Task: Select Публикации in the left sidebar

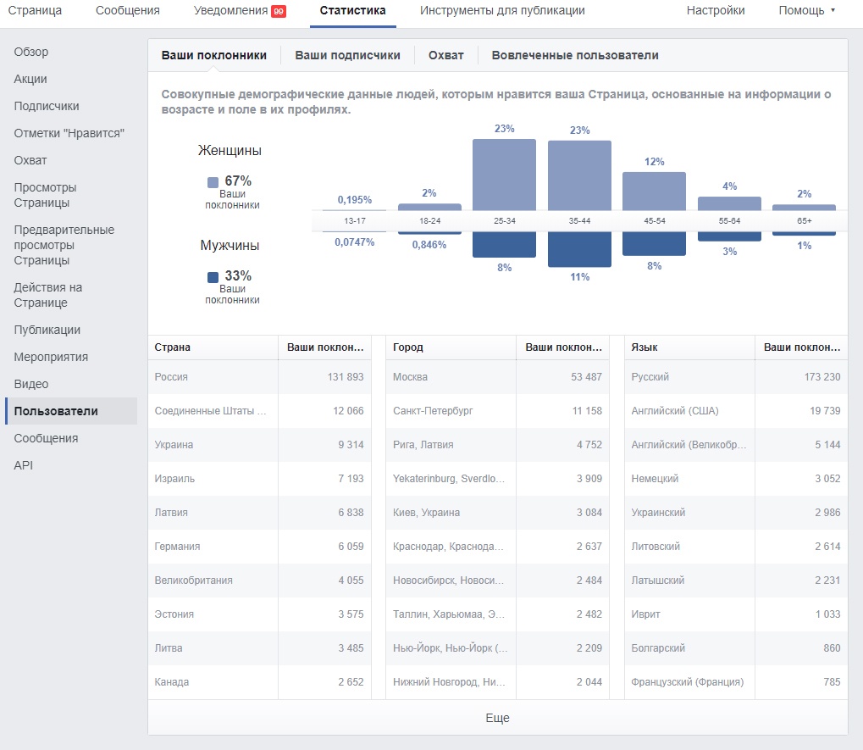Action: [x=47, y=330]
